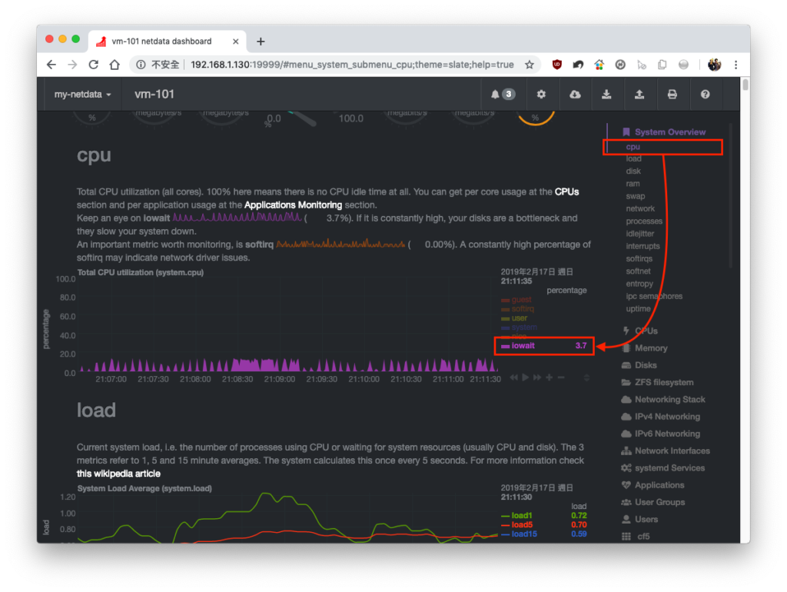Expand the Applications section in the sidebar
787x592 pixels.
coord(659,485)
